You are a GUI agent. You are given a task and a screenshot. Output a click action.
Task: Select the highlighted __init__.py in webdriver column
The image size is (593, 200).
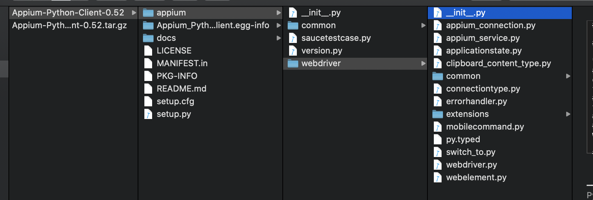[x=466, y=13]
